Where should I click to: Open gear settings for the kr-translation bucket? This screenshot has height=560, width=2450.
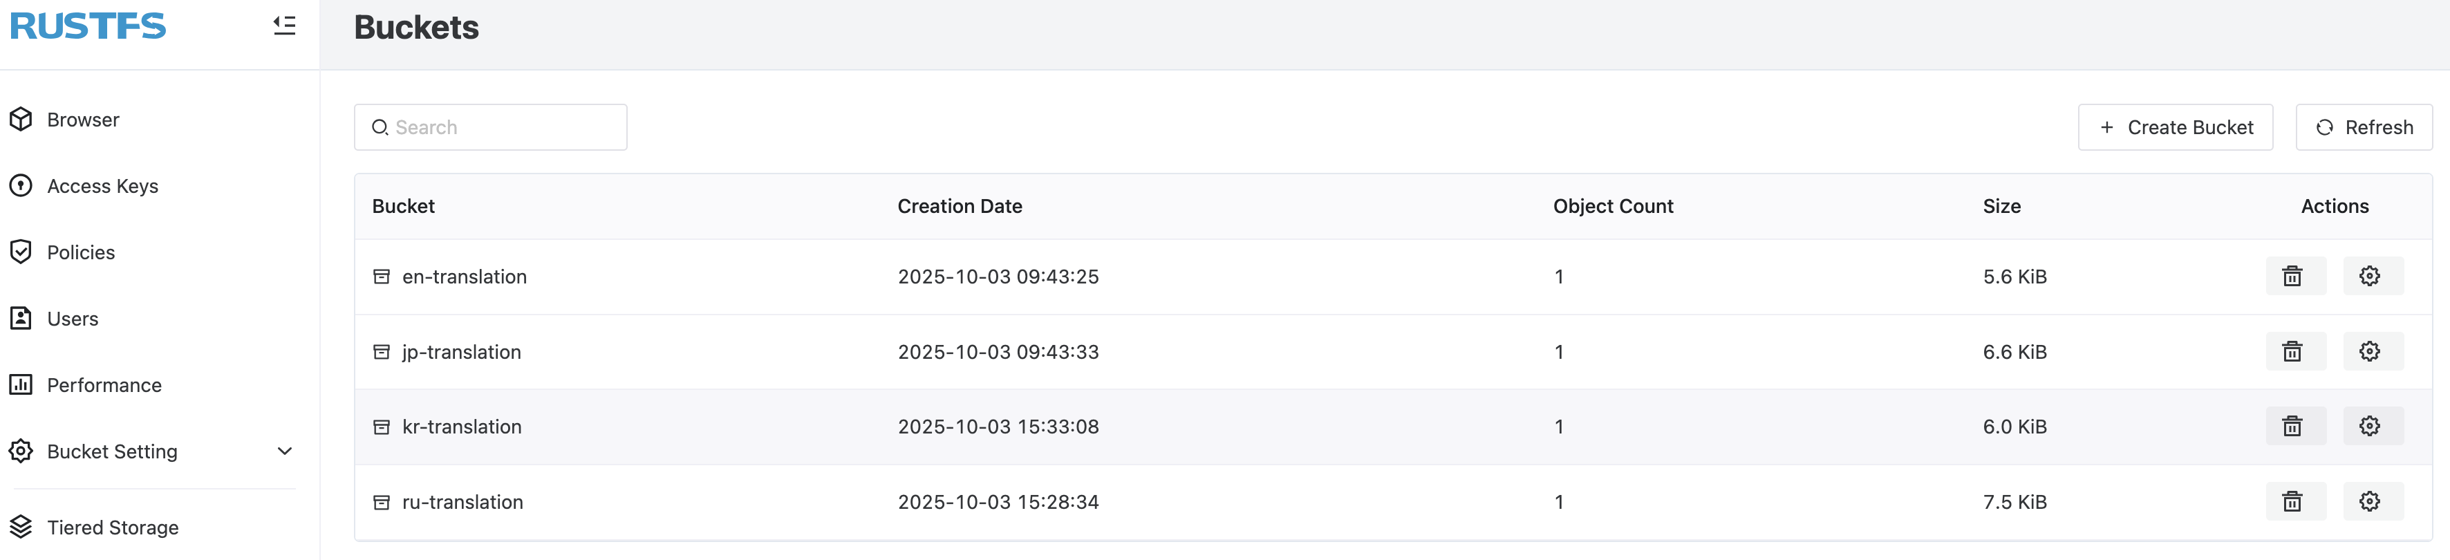coord(2370,426)
